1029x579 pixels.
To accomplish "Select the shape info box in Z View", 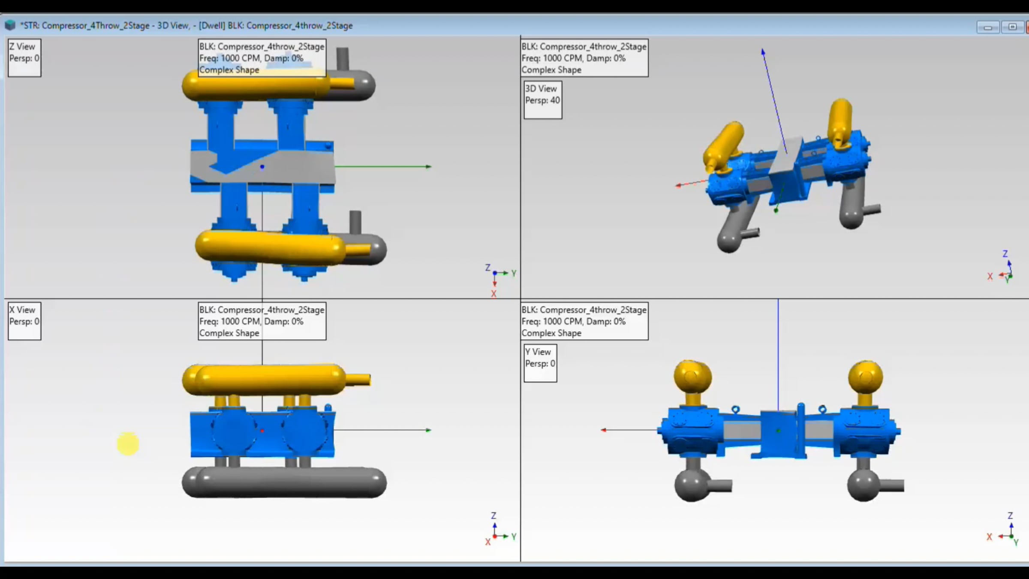I will click(262, 58).
